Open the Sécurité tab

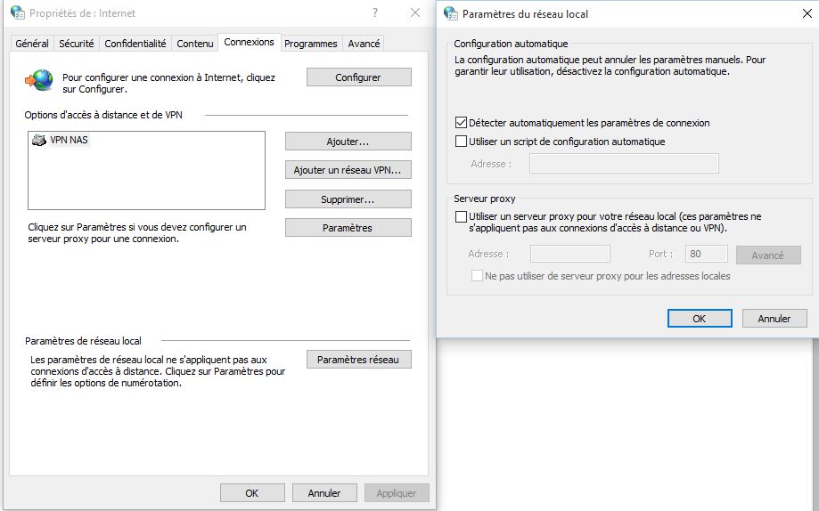pyautogui.click(x=76, y=44)
